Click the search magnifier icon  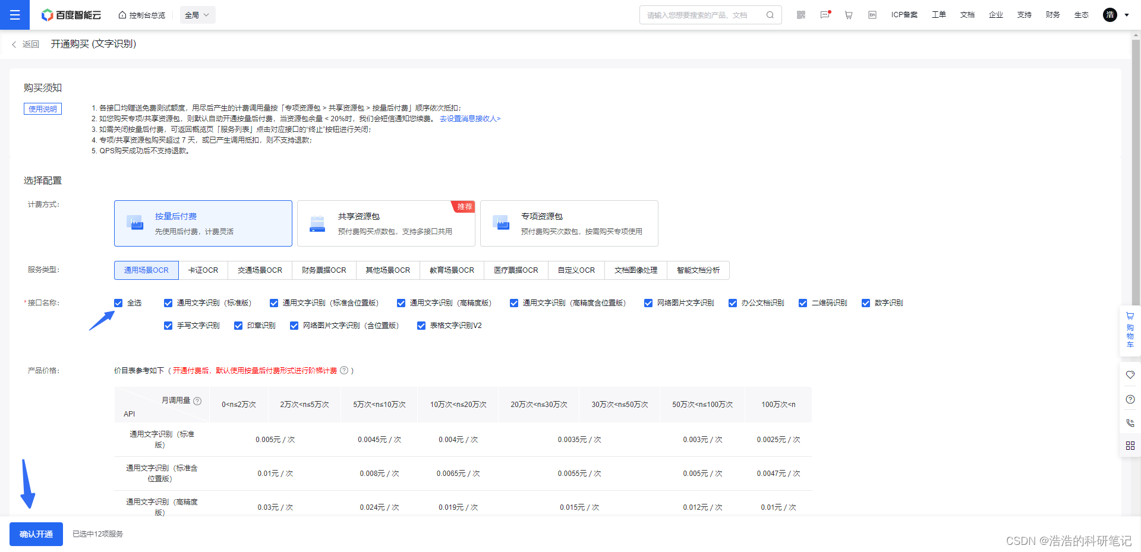point(770,15)
